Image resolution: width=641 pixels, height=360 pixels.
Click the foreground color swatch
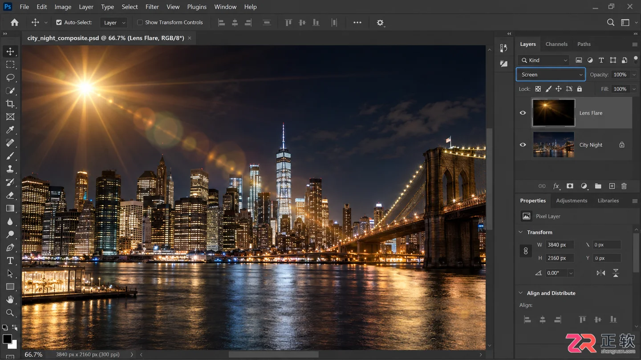coord(7,339)
